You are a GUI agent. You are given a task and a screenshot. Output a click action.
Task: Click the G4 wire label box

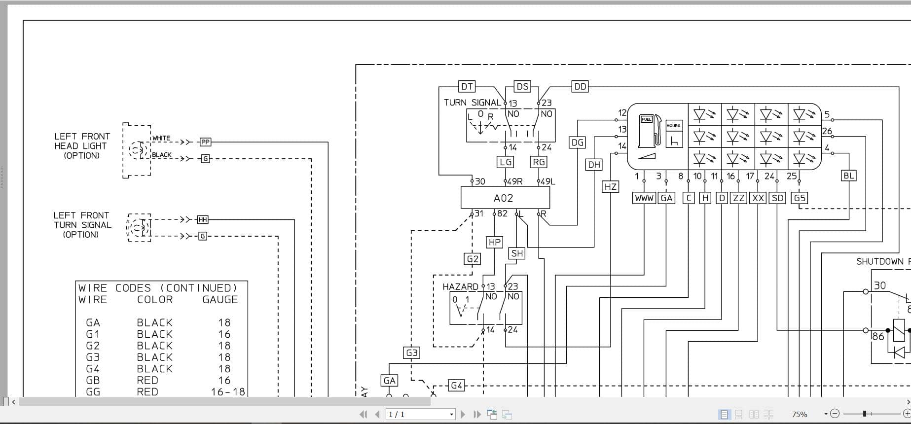click(456, 386)
